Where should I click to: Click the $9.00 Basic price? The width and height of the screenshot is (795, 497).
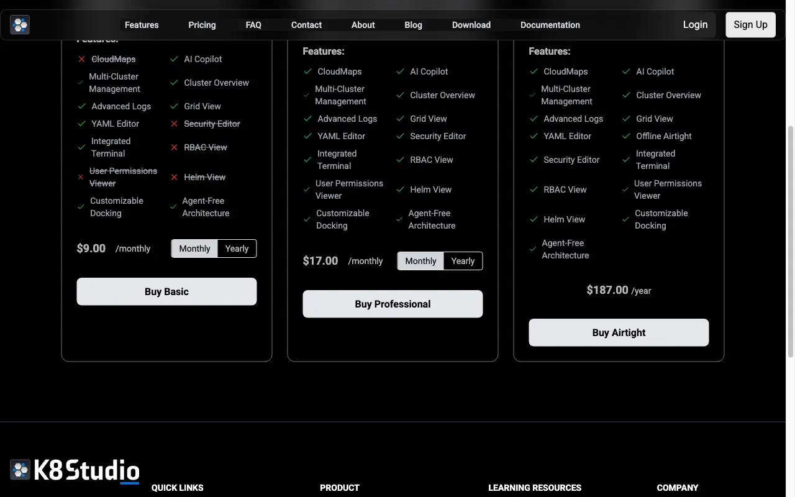tap(91, 248)
